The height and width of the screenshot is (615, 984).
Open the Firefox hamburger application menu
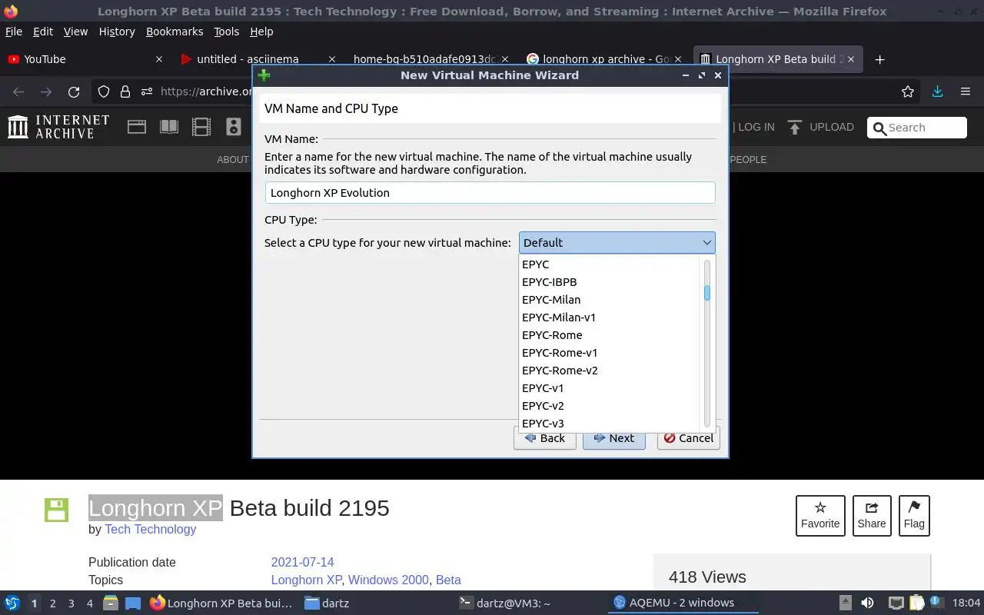coord(966,91)
